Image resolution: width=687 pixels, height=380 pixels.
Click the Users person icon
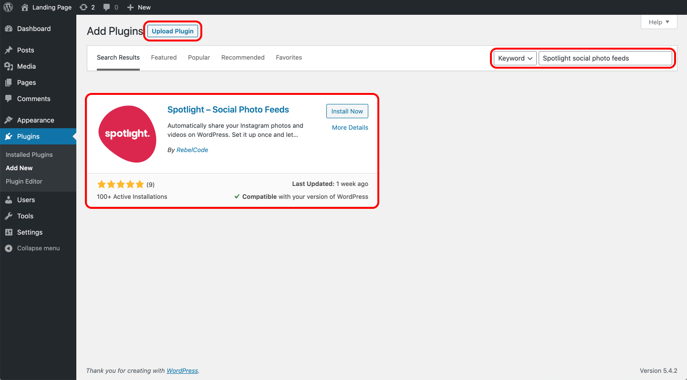click(9, 200)
